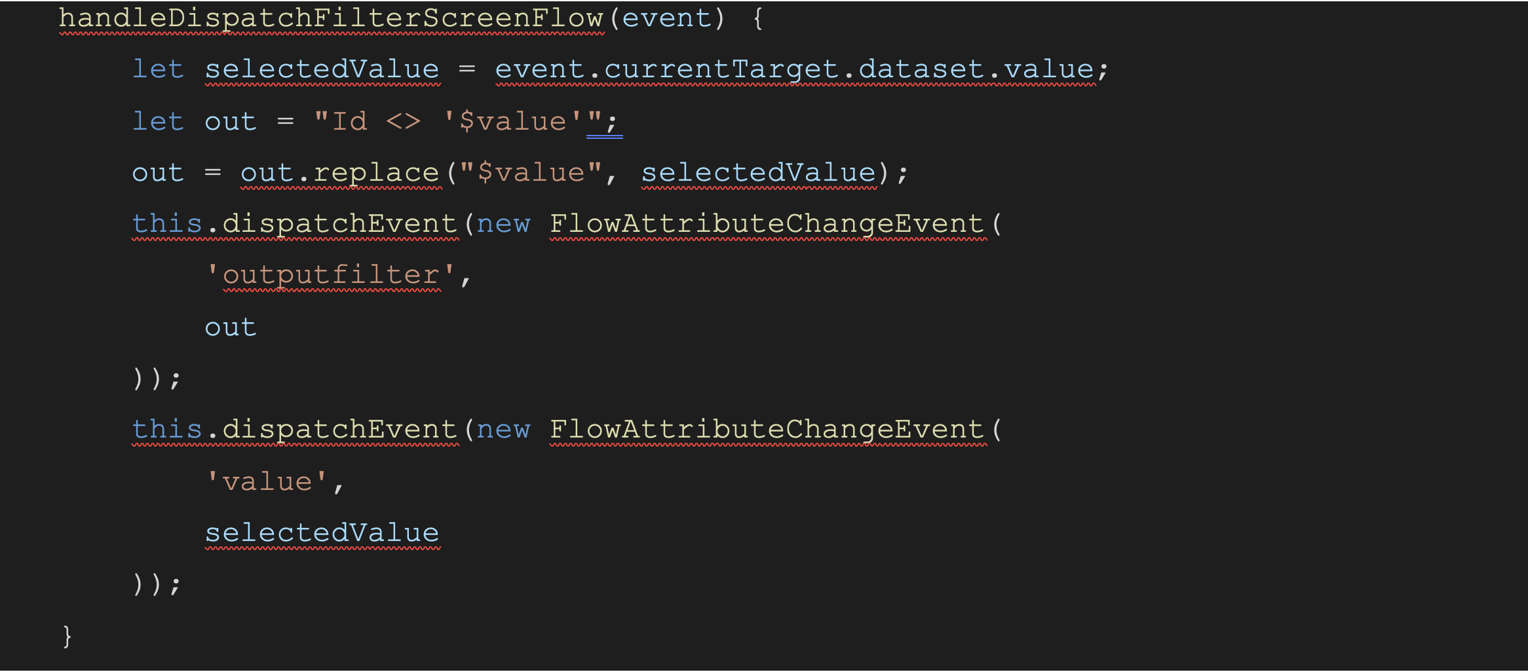Click the final closing curly brace
This screenshot has height=672, width=1528.
pyautogui.click(x=67, y=637)
